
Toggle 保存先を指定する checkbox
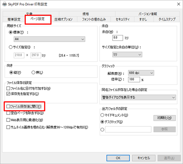(x=8, y=94)
